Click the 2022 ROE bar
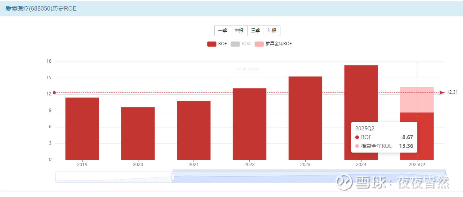The image size is (463, 197). coord(249,124)
